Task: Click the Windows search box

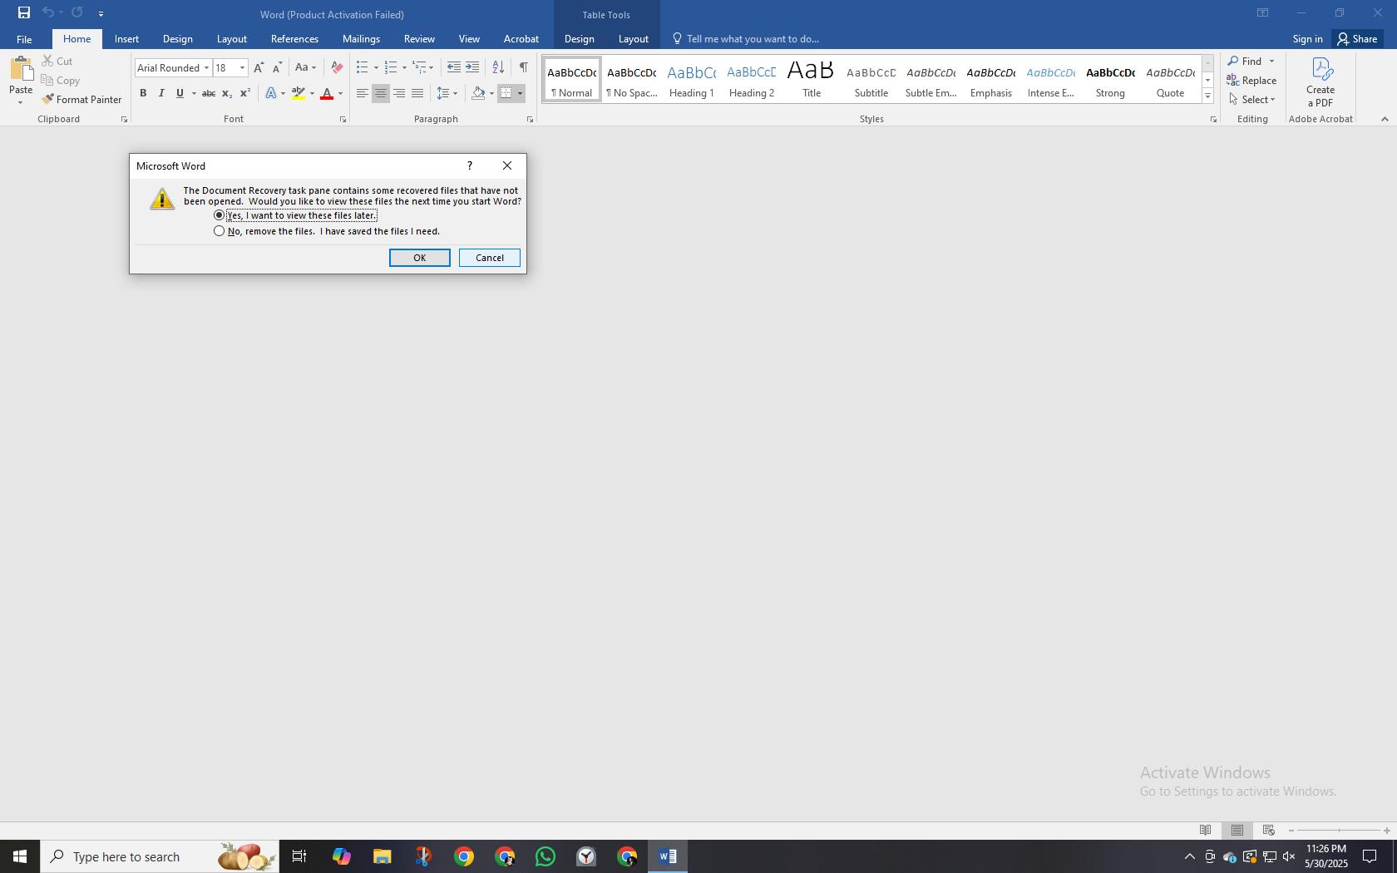Action: coord(160,856)
